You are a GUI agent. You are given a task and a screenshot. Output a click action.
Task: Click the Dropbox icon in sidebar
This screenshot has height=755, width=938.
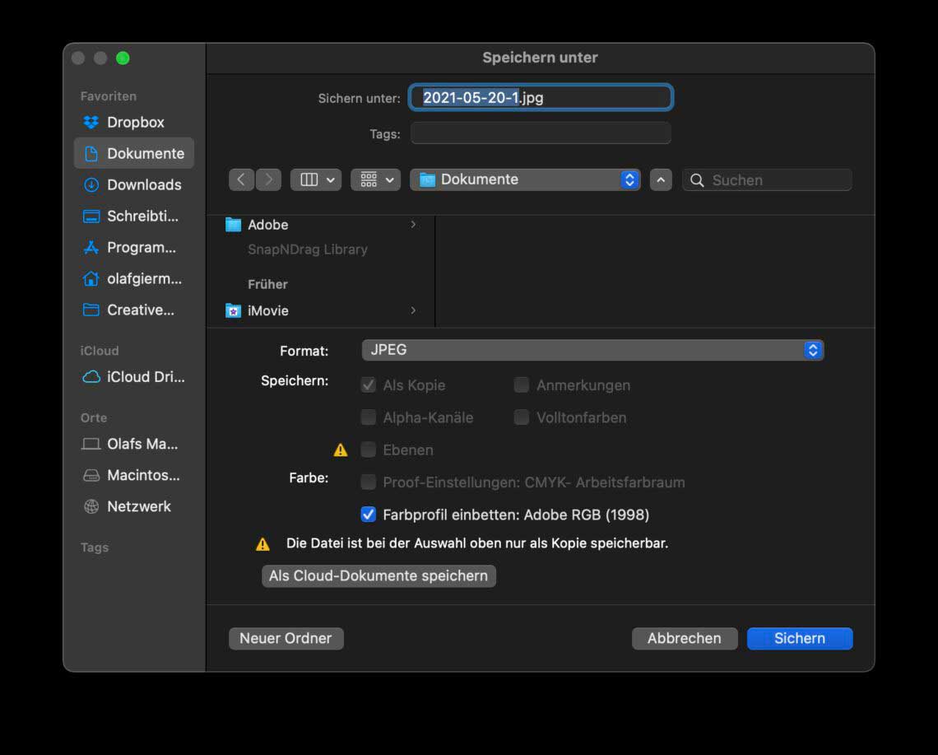91,122
